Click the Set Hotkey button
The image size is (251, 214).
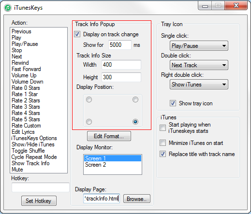[39, 201]
